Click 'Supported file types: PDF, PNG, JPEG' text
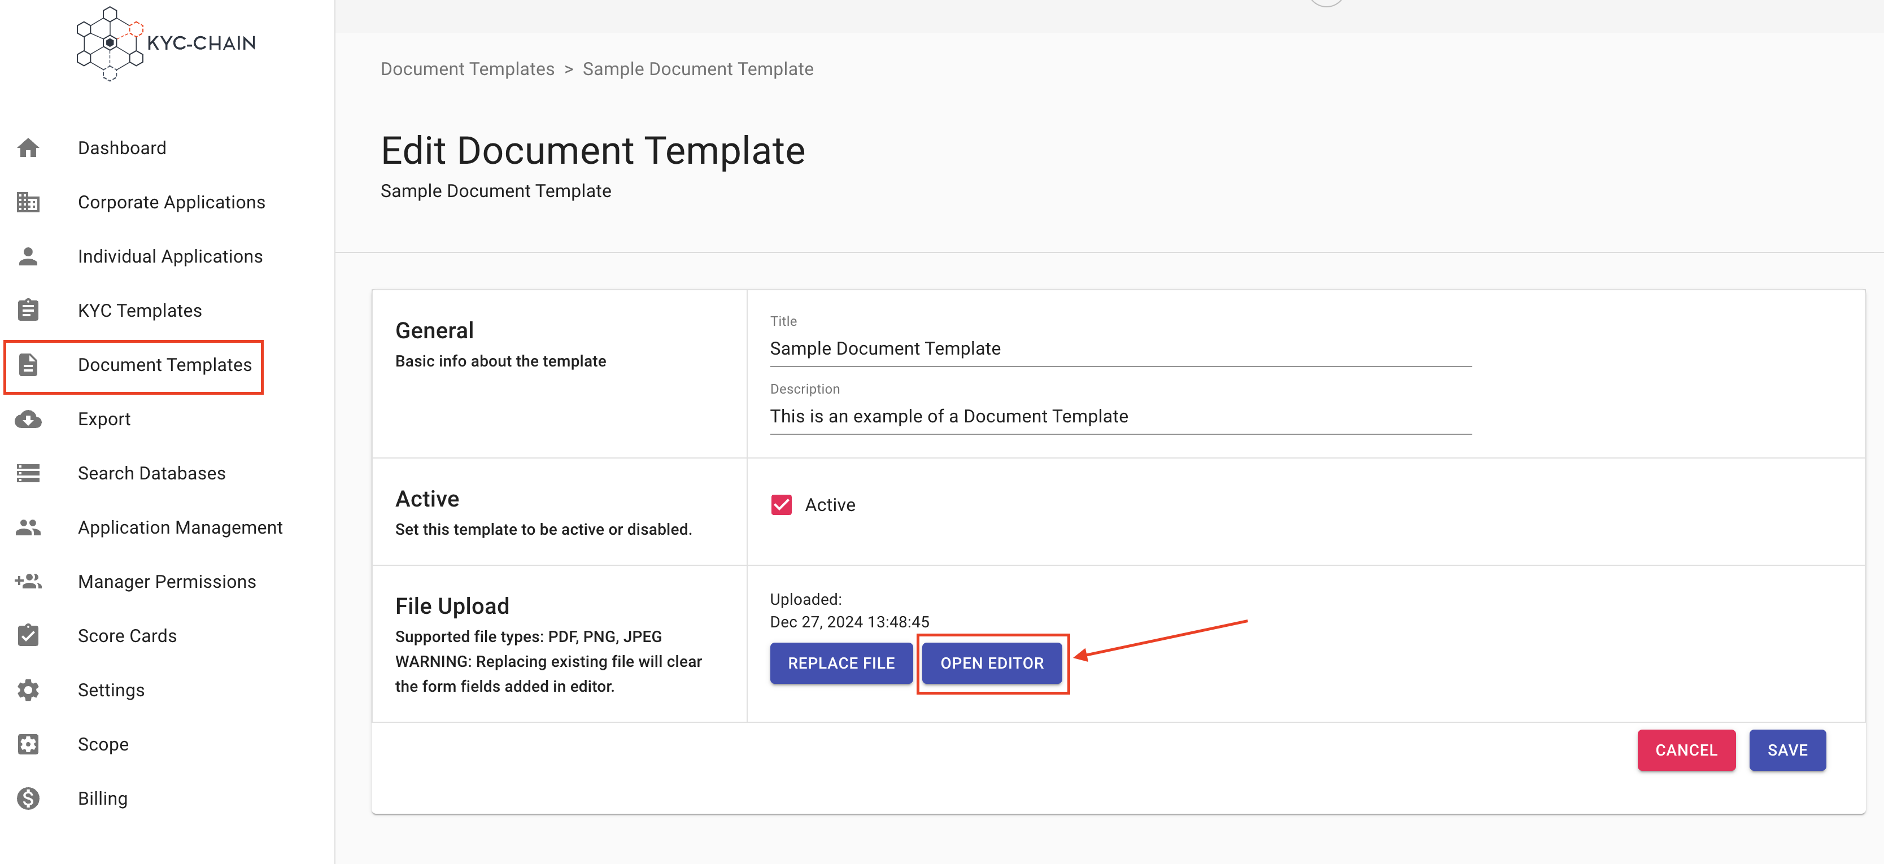 point(528,636)
